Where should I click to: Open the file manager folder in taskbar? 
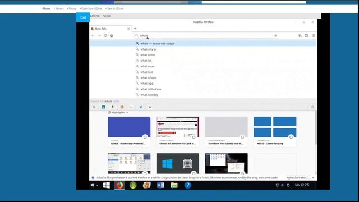point(174,185)
